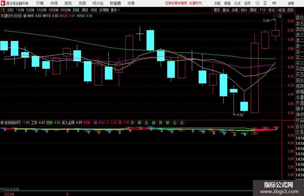Switch to the 5分钟 period tab
The height and width of the screenshot is (196, 304).
click(x=30, y=10)
